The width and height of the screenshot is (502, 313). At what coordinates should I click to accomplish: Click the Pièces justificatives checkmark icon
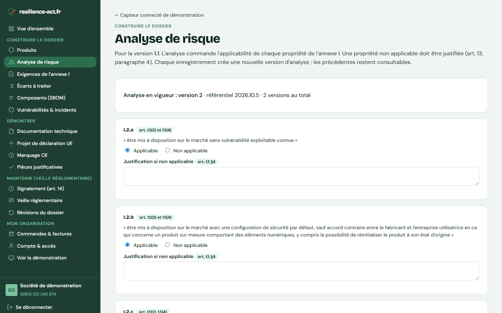pyautogui.click(x=12, y=167)
